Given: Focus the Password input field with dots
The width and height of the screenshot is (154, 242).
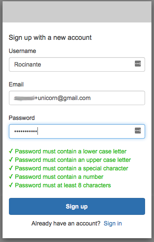Looking at the screenshot, I should pyautogui.click(x=77, y=131).
